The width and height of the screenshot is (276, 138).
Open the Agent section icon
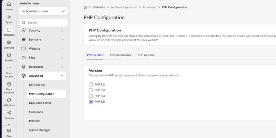click(9, 17)
